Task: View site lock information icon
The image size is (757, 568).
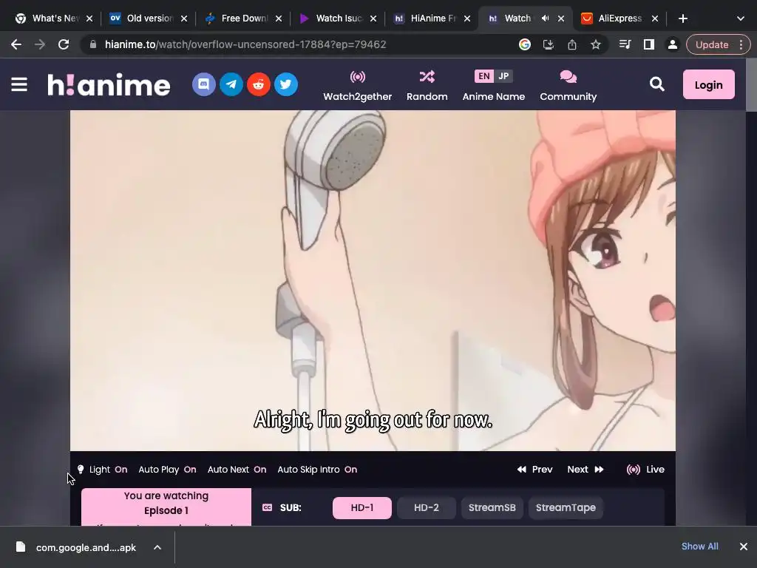Action: point(93,44)
